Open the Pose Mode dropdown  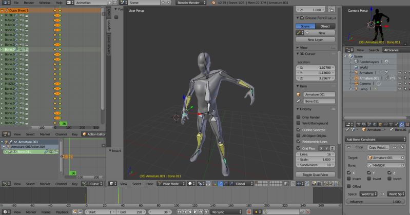point(171,184)
